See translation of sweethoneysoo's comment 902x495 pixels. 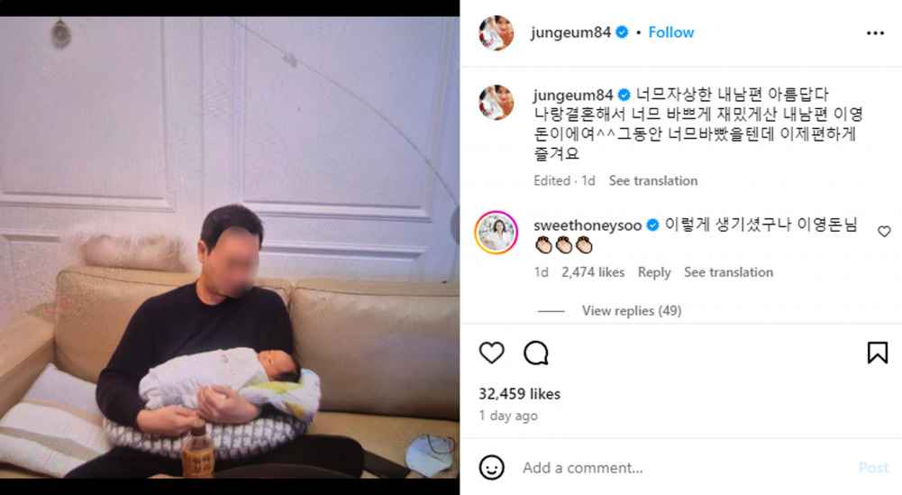(x=728, y=272)
